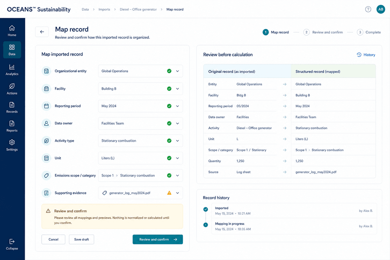Expand the Supporting evidence dropdown chevron
This screenshot has height=260, width=390.
(177, 193)
